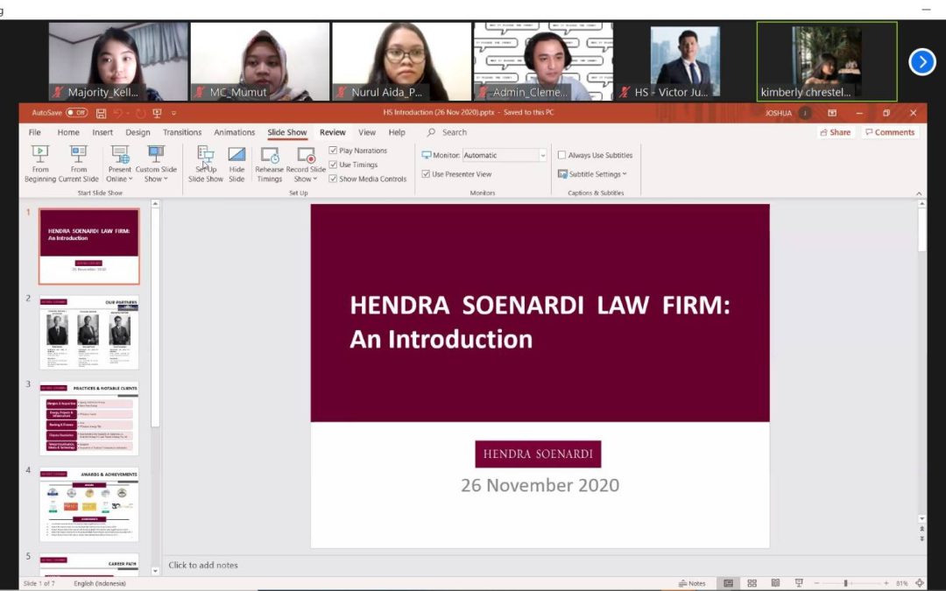Click the Share button
Image resolution: width=946 pixels, height=591 pixels.
point(834,131)
